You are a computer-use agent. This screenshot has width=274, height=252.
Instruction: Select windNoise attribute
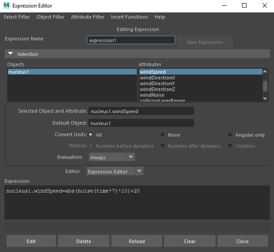point(201,95)
